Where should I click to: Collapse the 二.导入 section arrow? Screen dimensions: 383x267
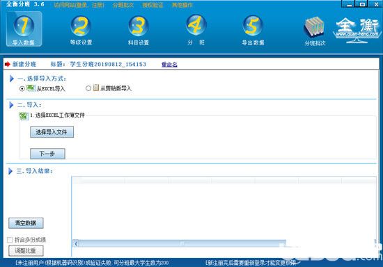pos(11,105)
